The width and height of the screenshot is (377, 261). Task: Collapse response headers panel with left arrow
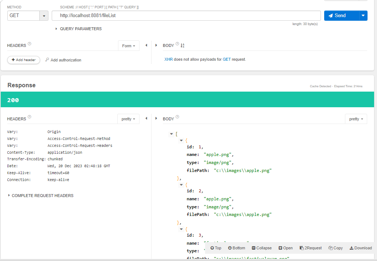pos(146,118)
